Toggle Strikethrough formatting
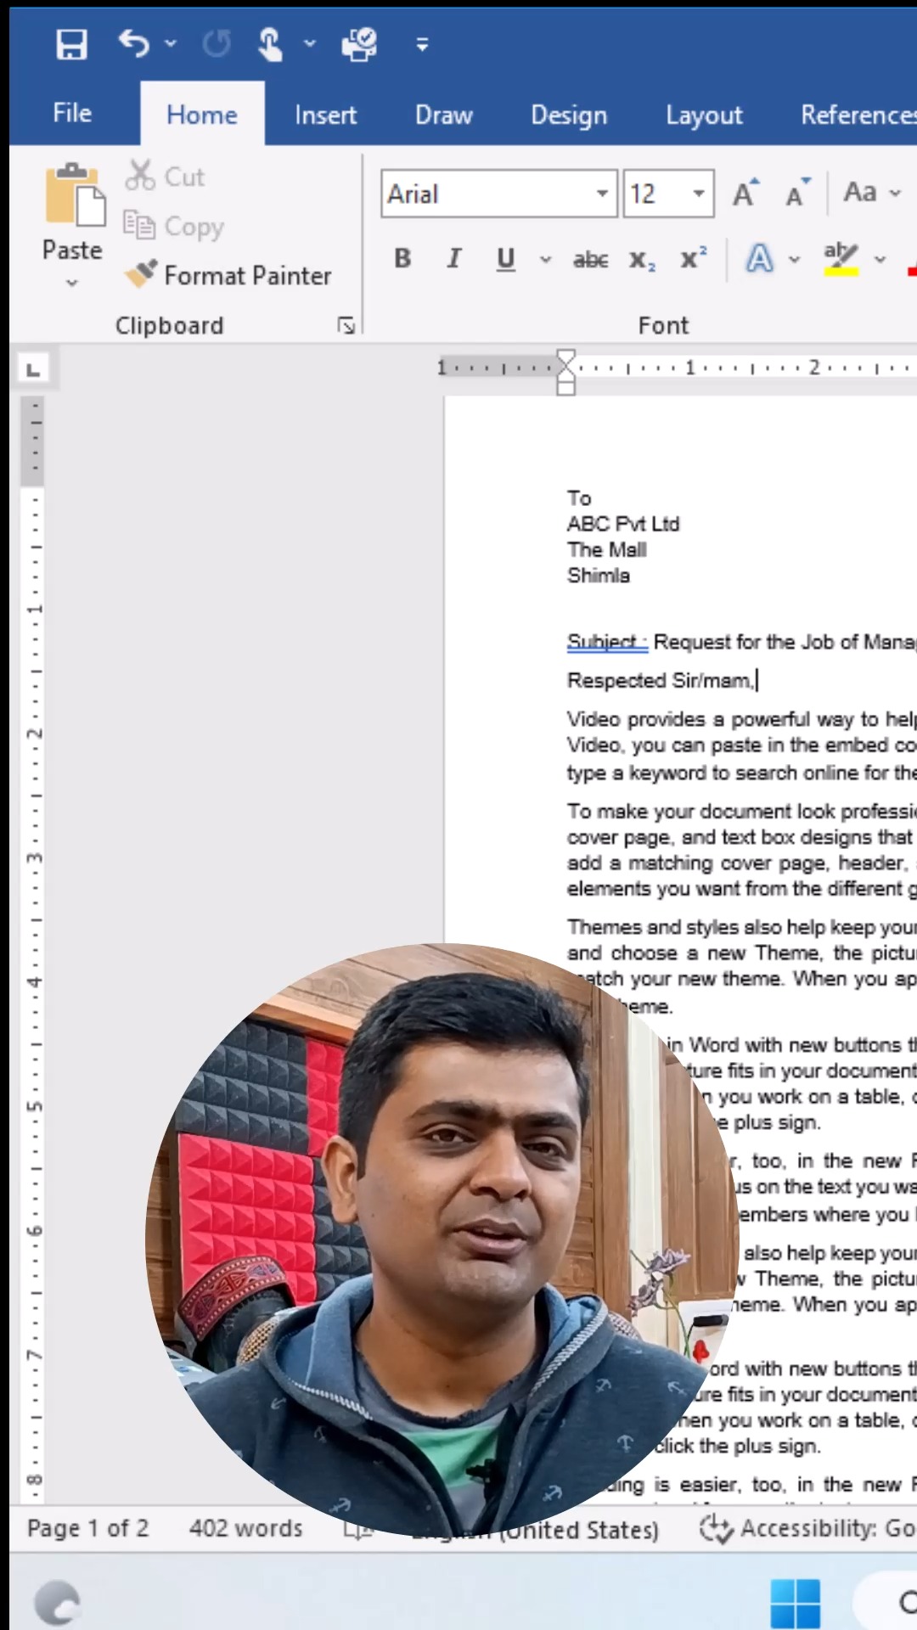Viewport: 917px width, 1630px height. (590, 260)
